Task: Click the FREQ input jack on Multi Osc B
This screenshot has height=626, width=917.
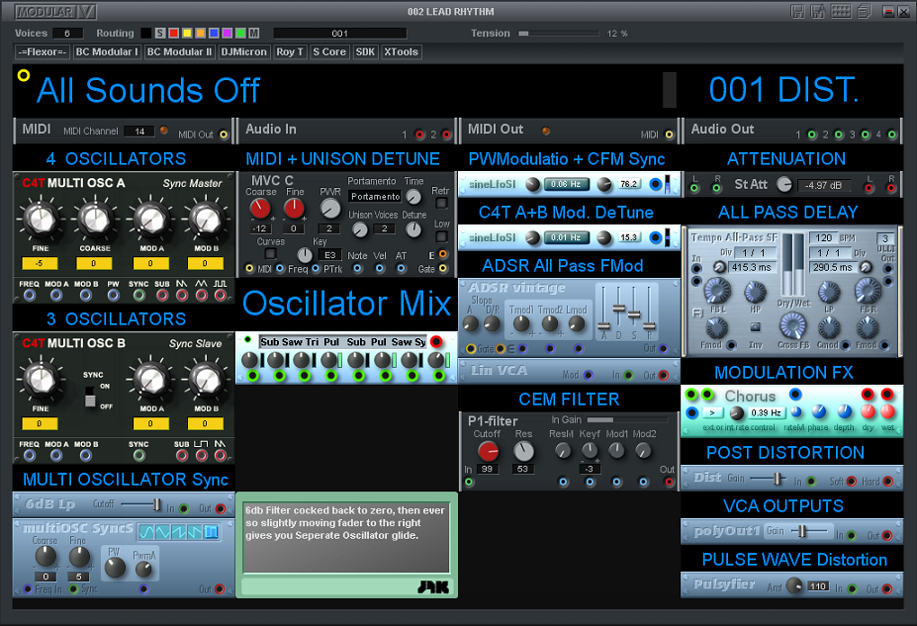Action: pyautogui.click(x=29, y=456)
